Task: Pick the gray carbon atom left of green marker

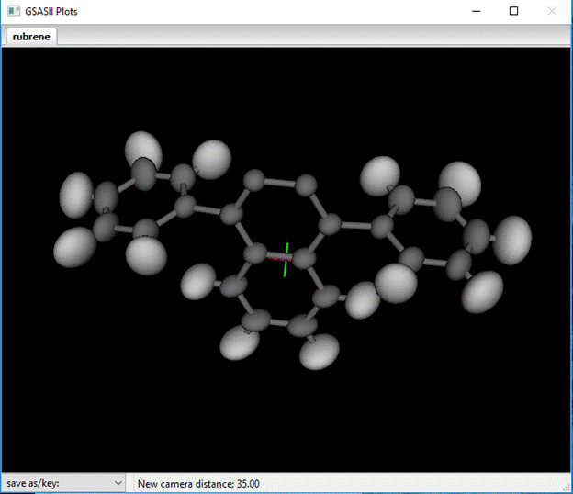Action: pos(256,252)
